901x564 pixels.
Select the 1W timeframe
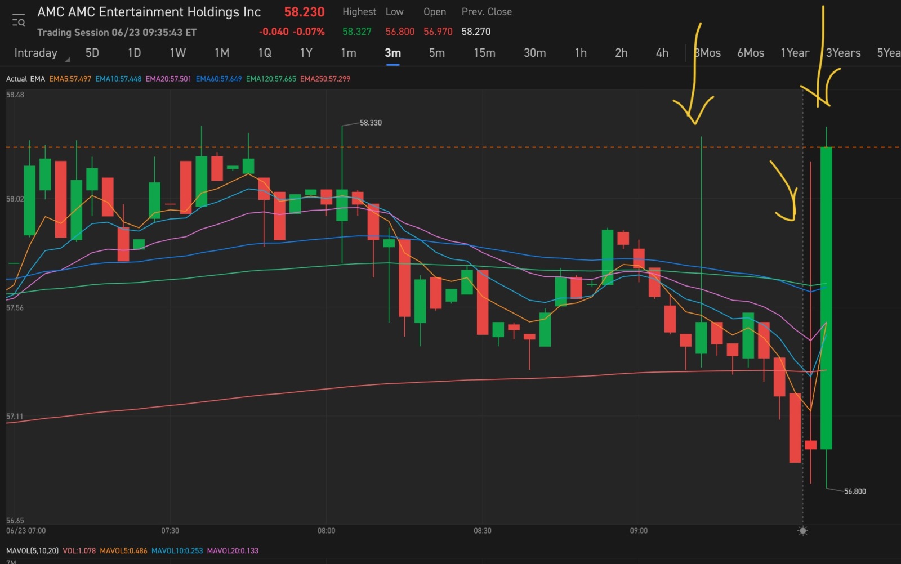(x=177, y=53)
